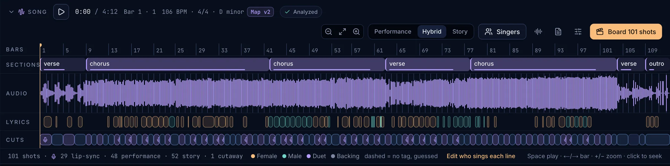Open the Map v2 badge
670x166 pixels.
260,12
